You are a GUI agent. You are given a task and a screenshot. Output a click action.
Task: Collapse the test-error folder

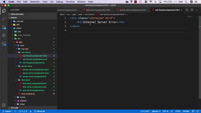point(32,80)
